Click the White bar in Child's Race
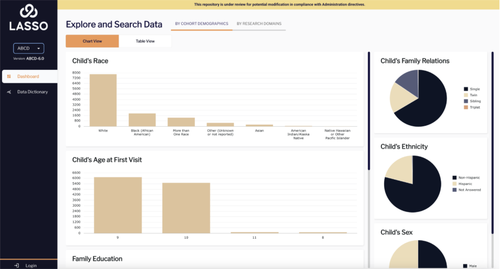This screenshot has height=269, width=500. (x=103, y=100)
